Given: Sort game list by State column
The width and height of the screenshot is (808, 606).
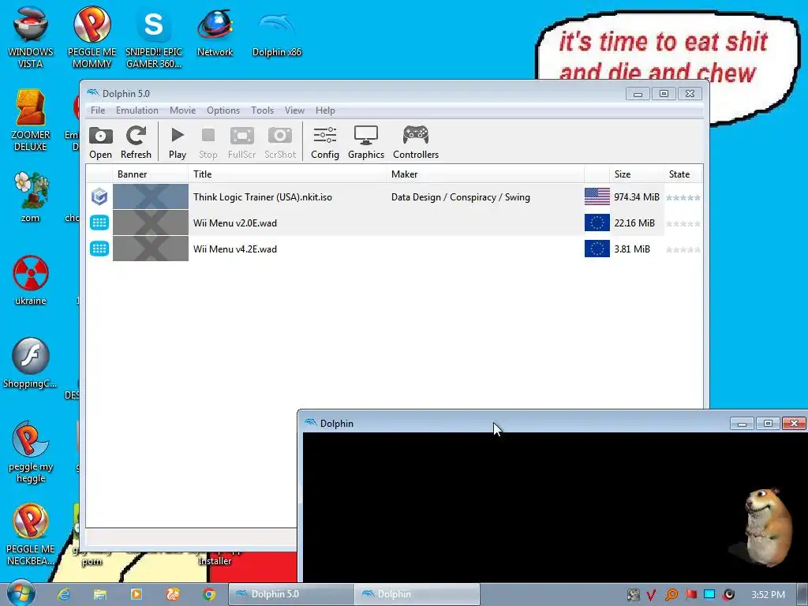Looking at the screenshot, I should coord(683,174).
